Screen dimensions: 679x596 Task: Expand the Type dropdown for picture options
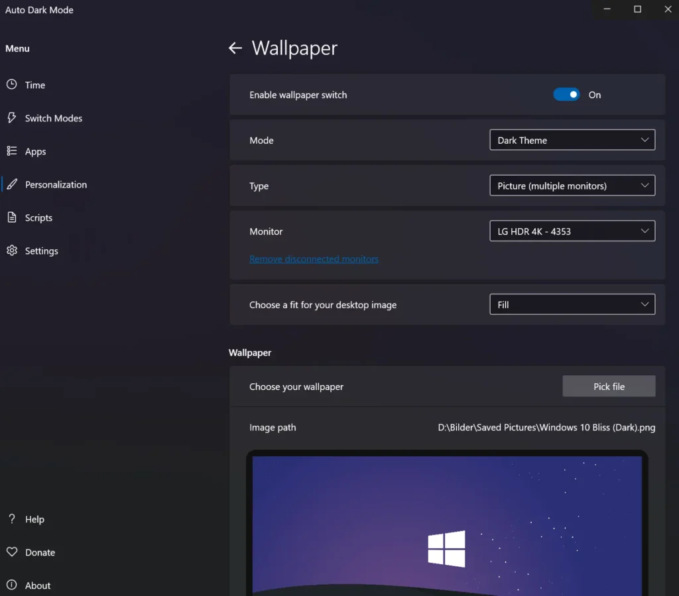(x=572, y=186)
